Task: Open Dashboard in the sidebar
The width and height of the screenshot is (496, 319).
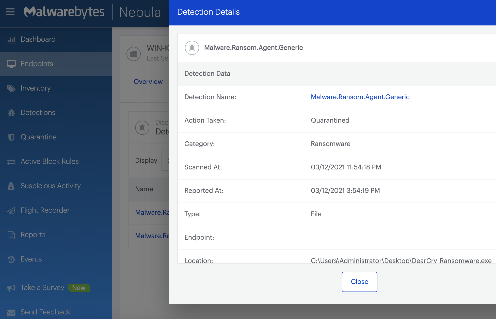Action: pyautogui.click(x=56, y=39)
